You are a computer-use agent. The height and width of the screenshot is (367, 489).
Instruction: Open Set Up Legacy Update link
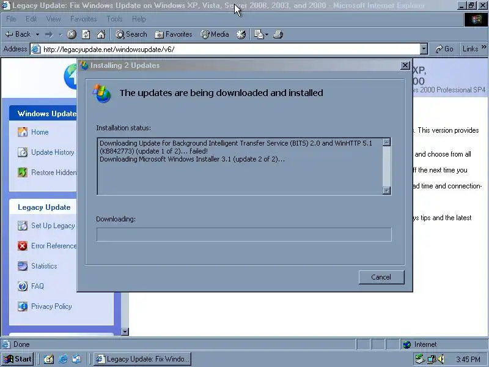53,226
